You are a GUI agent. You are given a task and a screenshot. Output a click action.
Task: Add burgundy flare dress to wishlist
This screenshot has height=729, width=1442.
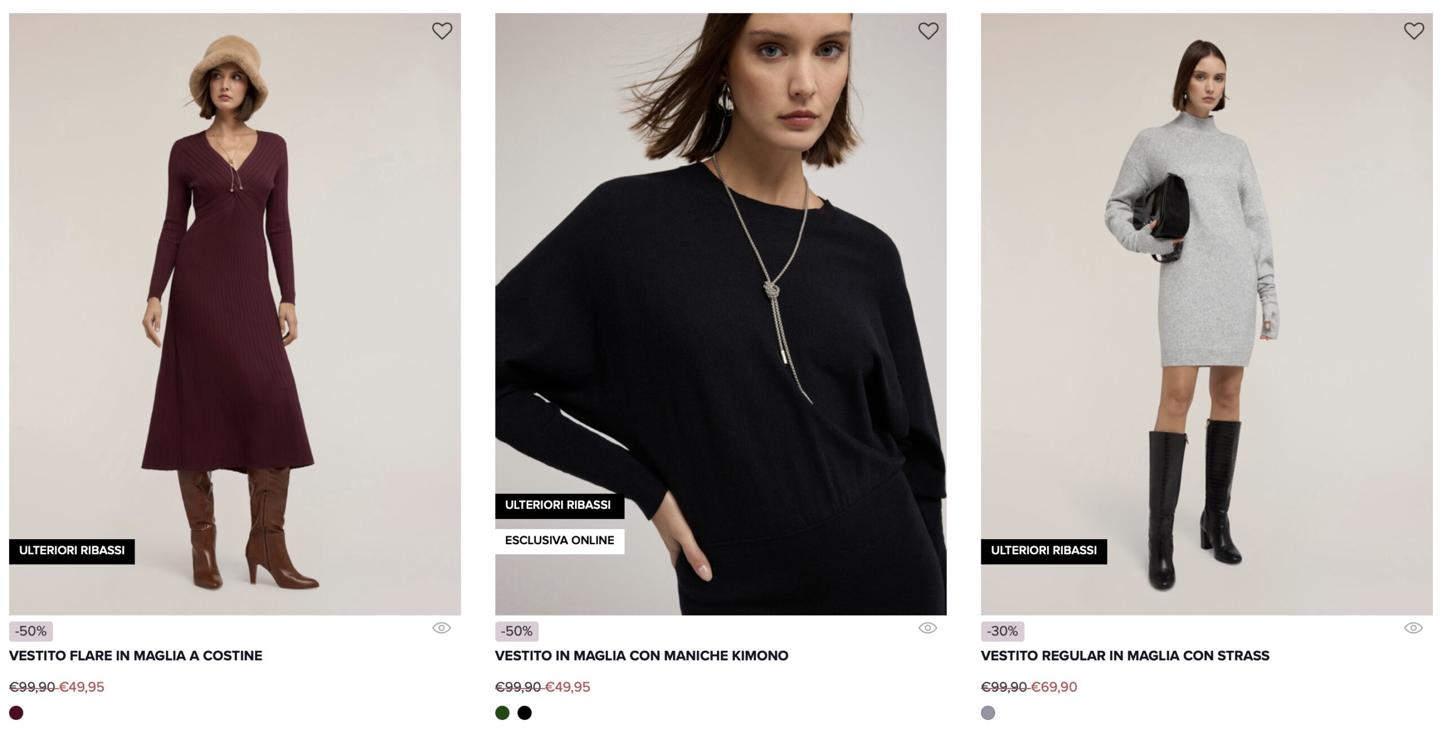442,31
